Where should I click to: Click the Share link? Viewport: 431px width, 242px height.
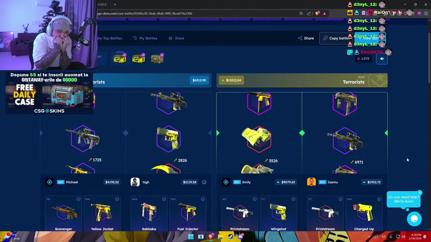point(306,38)
